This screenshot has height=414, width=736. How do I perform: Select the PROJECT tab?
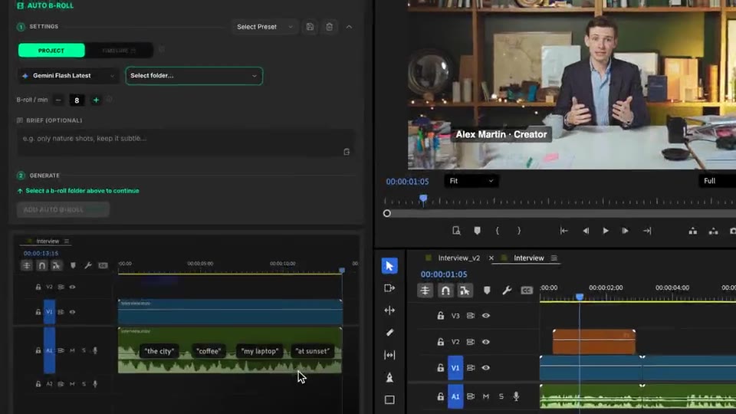51,51
